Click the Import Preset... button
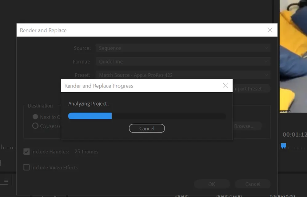The image size is (307, 197). [x=251, y=89]
